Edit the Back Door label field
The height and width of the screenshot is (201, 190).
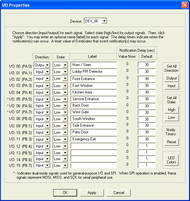tap(94, 105)
